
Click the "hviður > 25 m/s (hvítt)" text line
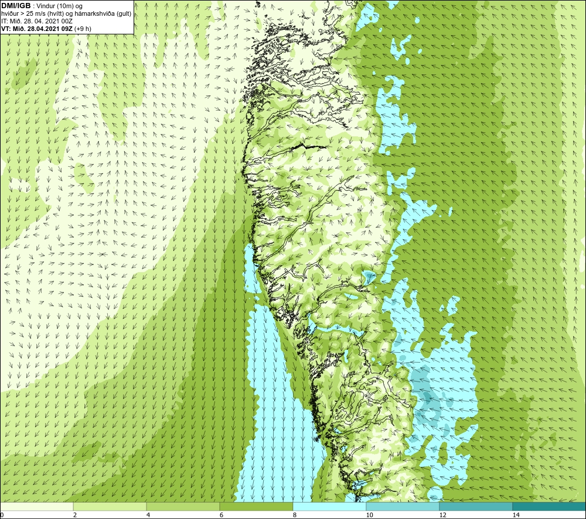point(32,14)
